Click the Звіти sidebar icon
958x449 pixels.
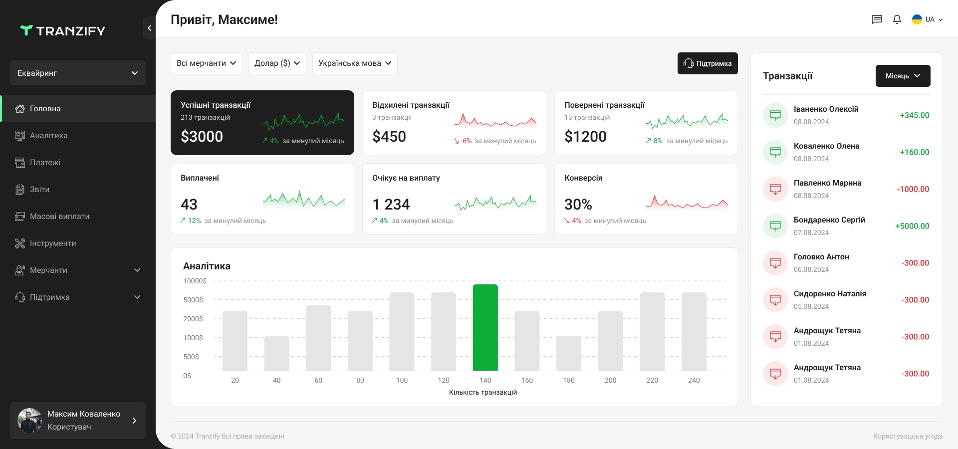point(20,190)
